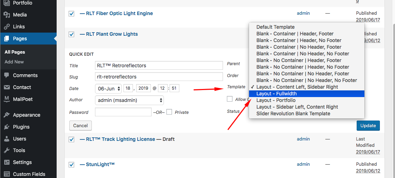Open Appearance via paintbrush icon
Viewport: 395px width, 178px height.
click(7, 115)
